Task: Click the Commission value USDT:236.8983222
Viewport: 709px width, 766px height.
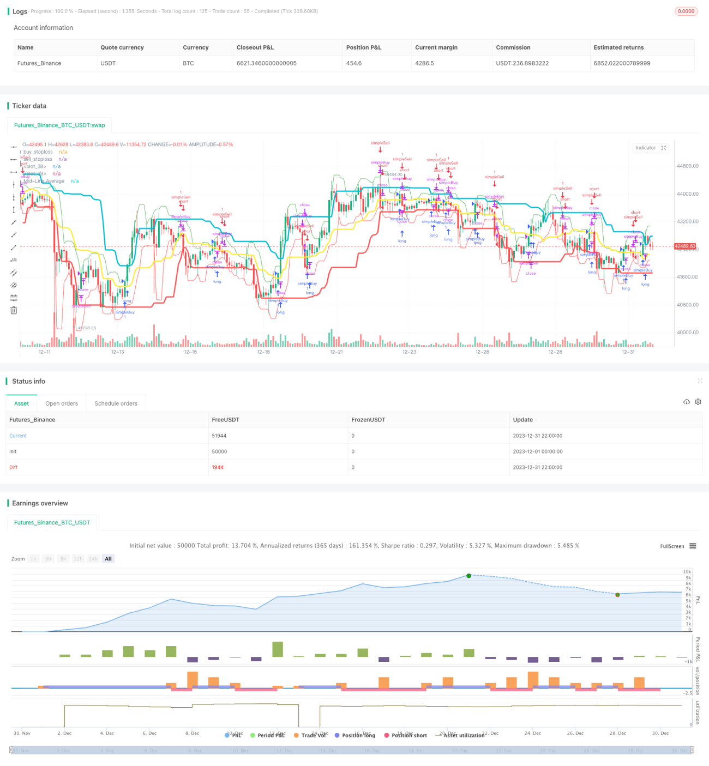Action: [x=522, y=63]
